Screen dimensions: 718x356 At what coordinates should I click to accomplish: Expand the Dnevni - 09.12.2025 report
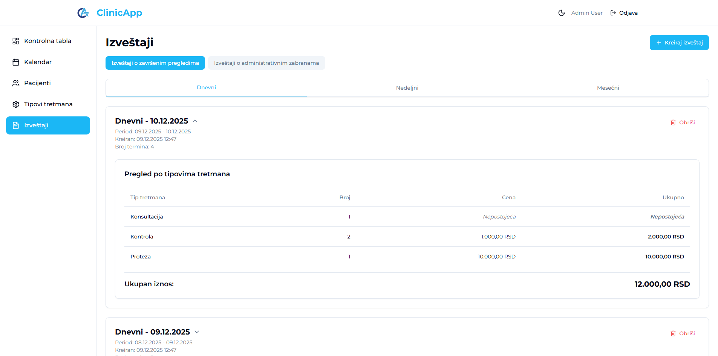197,332
